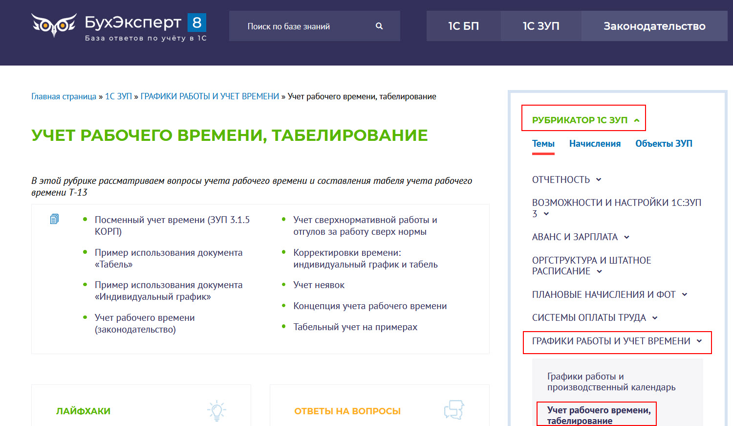The image size is (733, 426).
Task: Open the Учет неявок article
Action: click(x=319, y=285)
